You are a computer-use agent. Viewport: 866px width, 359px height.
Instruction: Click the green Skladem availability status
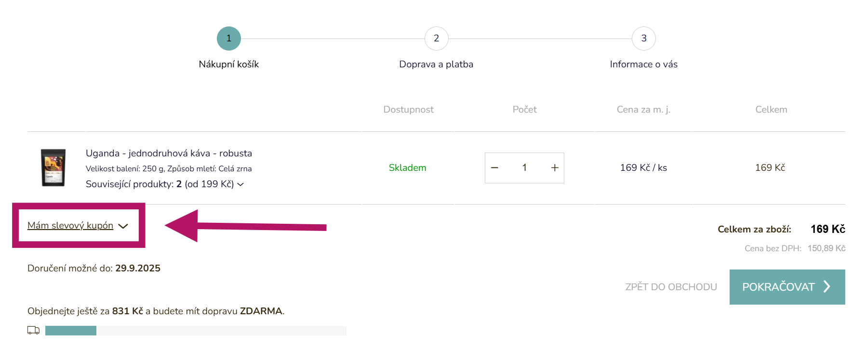[x=407, y=168]
